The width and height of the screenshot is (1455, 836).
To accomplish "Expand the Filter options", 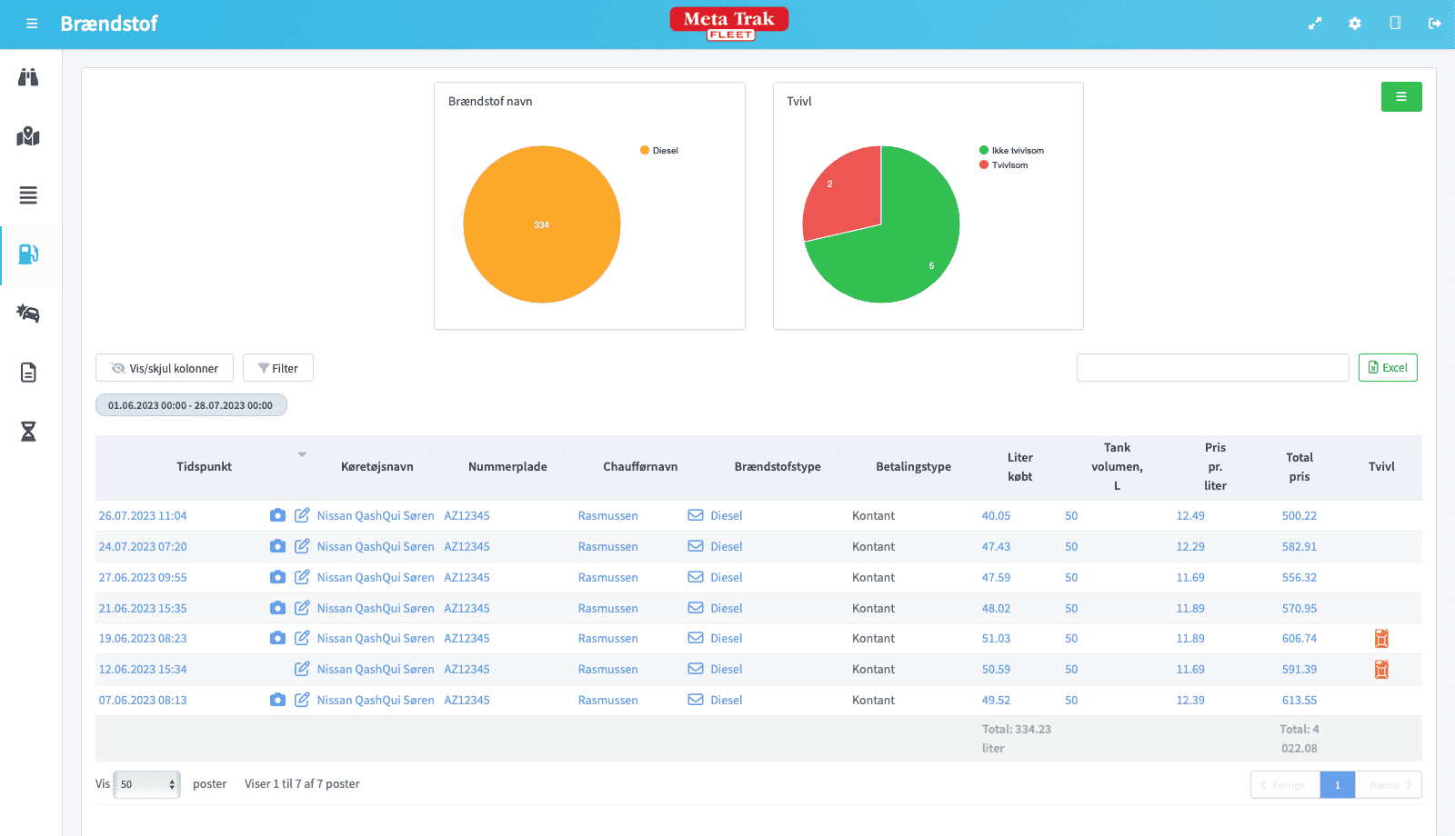I will [278, 368].
